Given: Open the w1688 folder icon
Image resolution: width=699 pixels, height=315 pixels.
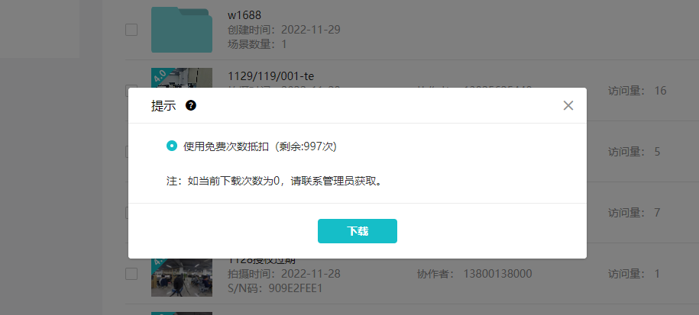Looking at the screenshot, I should tap(182, 30).
